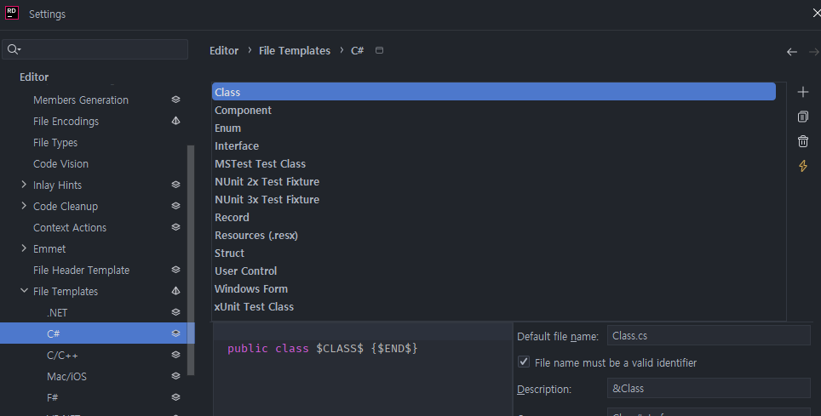Click layer icon next to C/C++
This screenshot has width=821, height=416.
[x=176, y=355]
